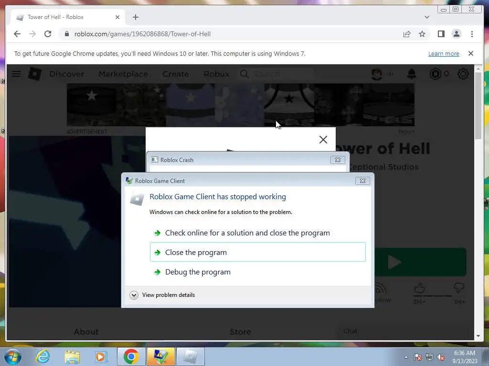Viewport: 489px width, 366px height.
Task: Dislike the game with thumbs down
Action: [x=459, y=288]
